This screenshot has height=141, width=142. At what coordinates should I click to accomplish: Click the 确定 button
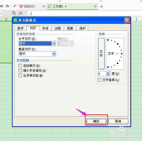(x=96, y=121)
